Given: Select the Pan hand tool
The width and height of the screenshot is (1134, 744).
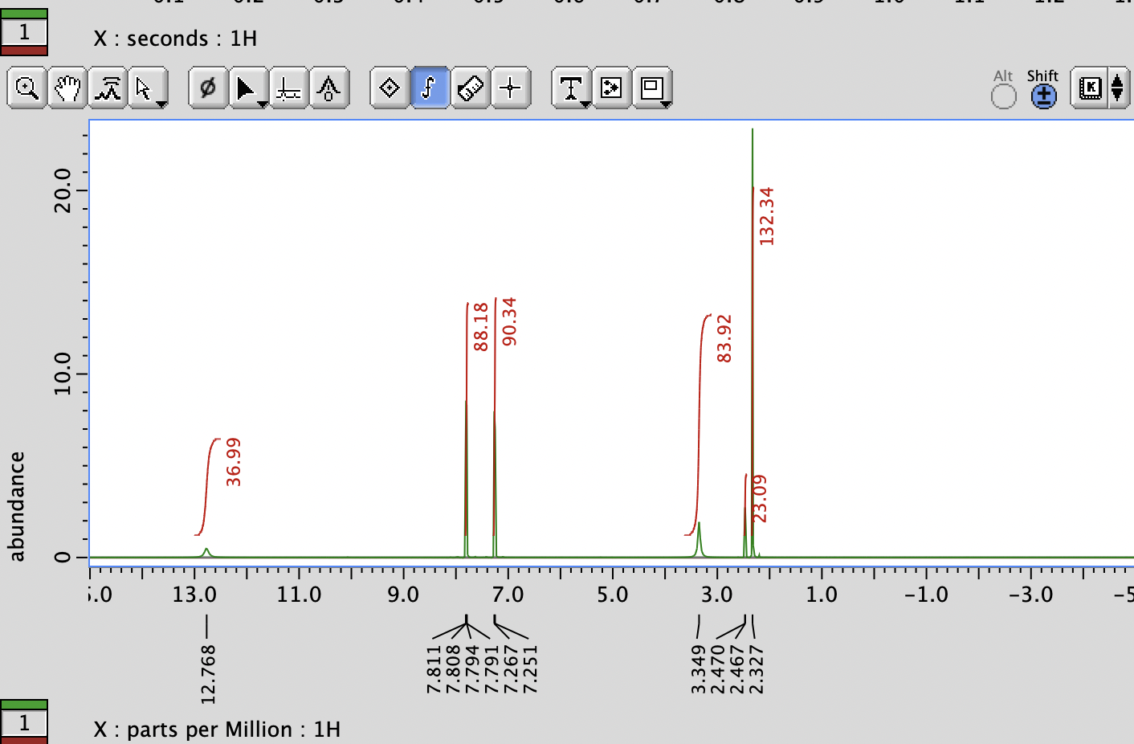Looking at the screenshot, I should point(67,88).
